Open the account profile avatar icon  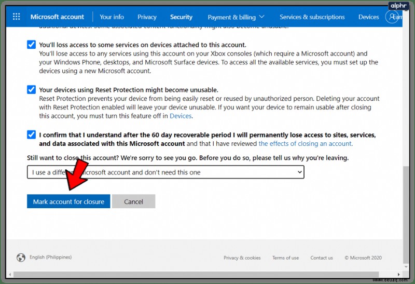[392, 17]
